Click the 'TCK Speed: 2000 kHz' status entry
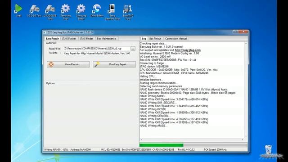The height and width of the screenshot is (162, 288). (215, 150)
